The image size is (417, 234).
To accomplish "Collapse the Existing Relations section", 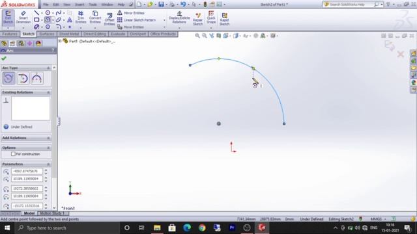I will point(48,92).
